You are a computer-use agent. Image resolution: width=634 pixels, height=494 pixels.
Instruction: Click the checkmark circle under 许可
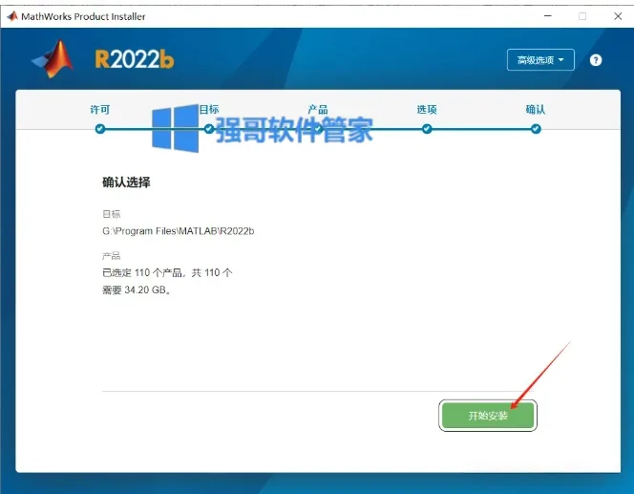pyautogui.click(x=100, y=129)
